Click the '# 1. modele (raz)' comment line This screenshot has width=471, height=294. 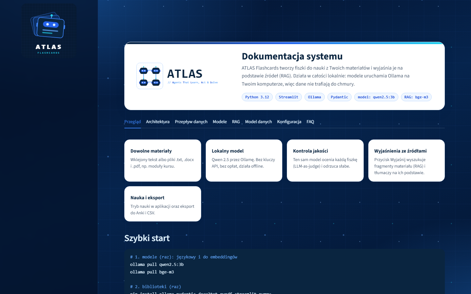coord(184,257)
